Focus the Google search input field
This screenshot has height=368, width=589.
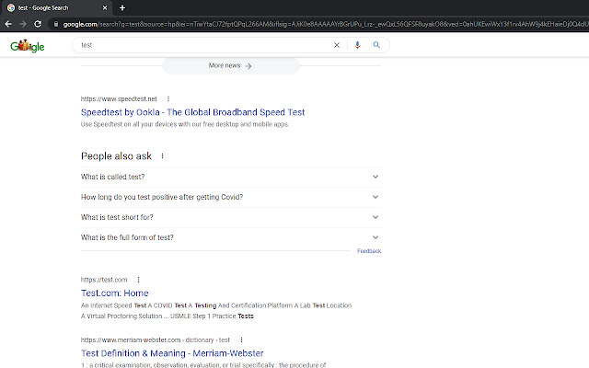pos(204,45)
